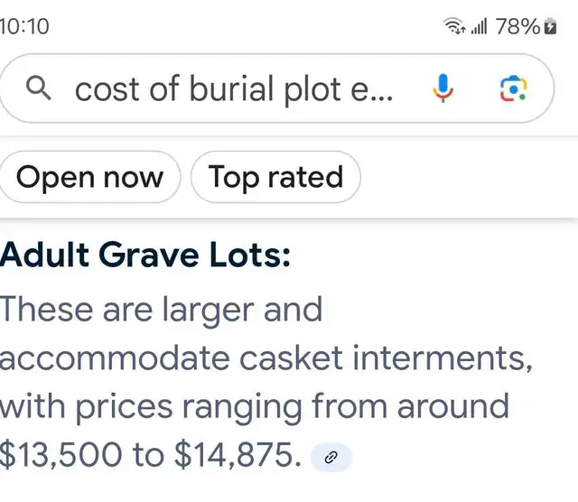
Task: Tap the battery charging icon
Action: (550, 26)
